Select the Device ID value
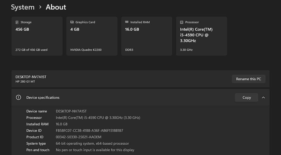 [89, 130]
